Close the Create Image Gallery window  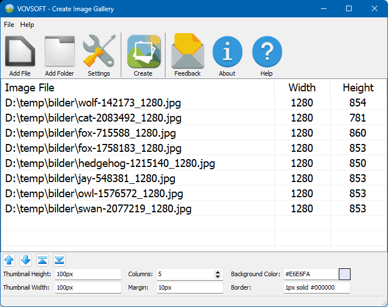click(375, 8)
